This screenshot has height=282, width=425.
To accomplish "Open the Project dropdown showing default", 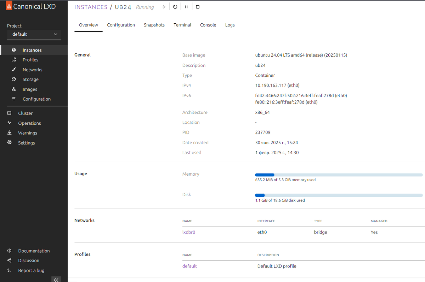I will (34, 34).
